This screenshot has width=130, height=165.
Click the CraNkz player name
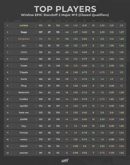coord(24,99)
